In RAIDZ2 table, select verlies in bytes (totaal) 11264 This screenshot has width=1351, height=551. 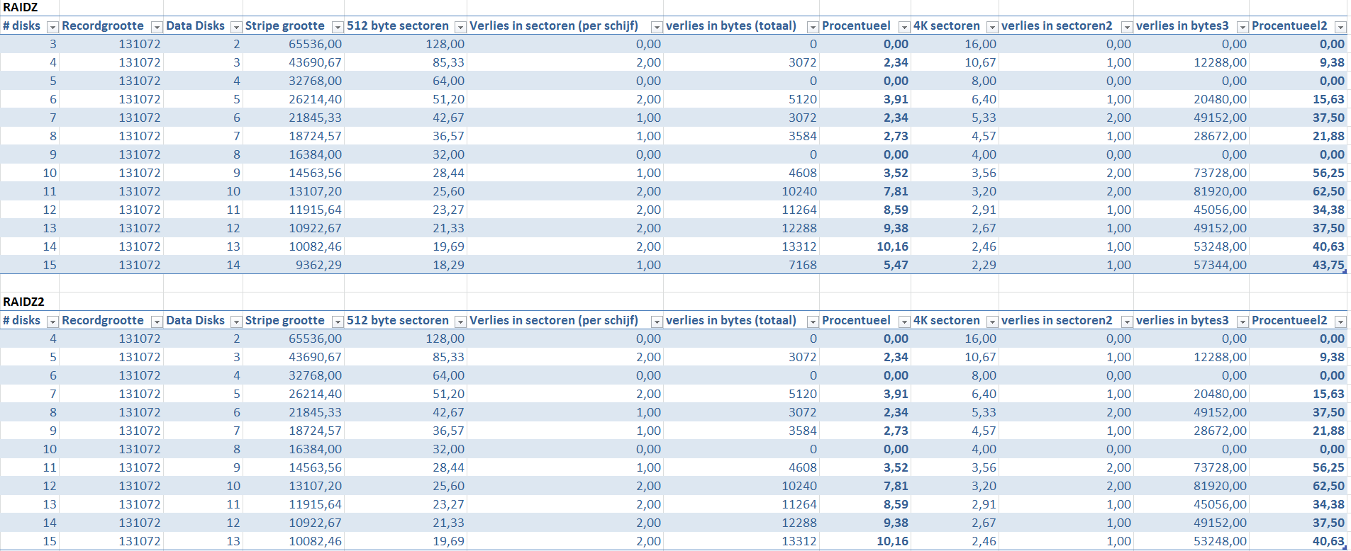coord(742,504)
